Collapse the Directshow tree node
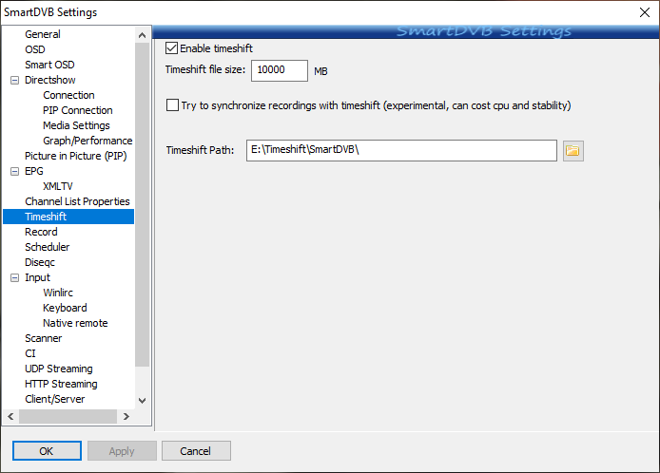The height and width of the screenshot is (473, 660). point(14,80)
